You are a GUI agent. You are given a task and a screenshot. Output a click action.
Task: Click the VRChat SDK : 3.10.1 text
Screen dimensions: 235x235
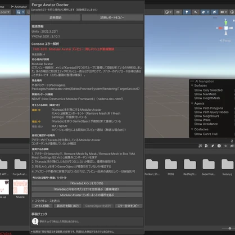pos(46,37)
